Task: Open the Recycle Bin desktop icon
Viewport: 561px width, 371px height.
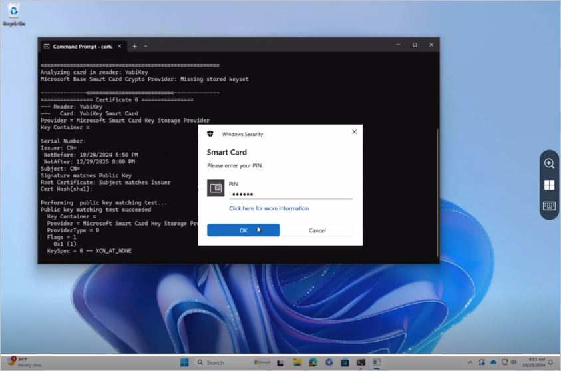Action: pos(14,15)
